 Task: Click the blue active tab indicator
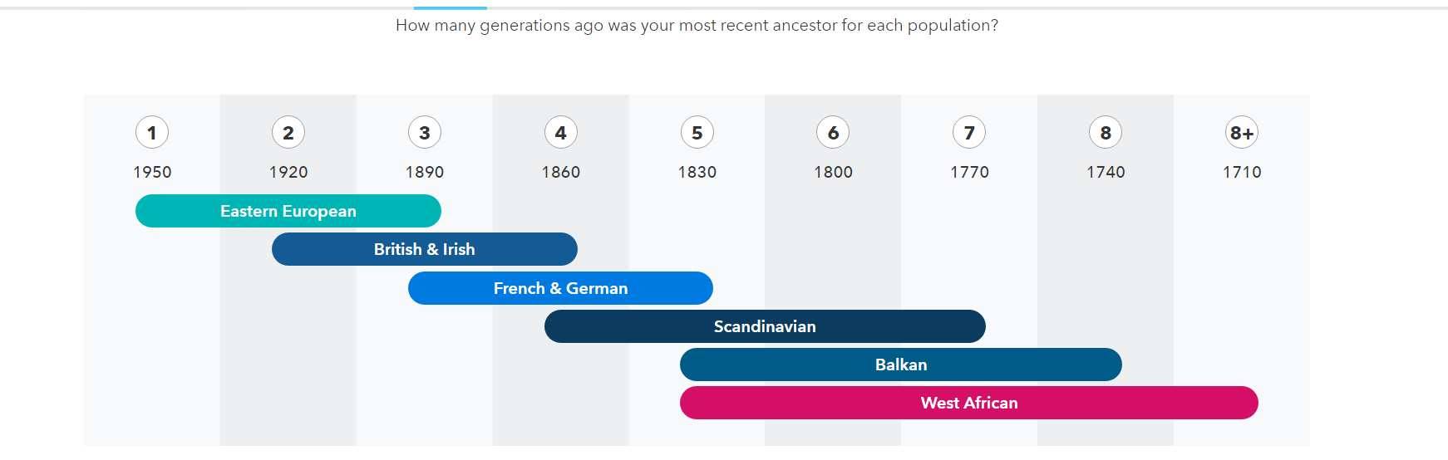[451, 8]
